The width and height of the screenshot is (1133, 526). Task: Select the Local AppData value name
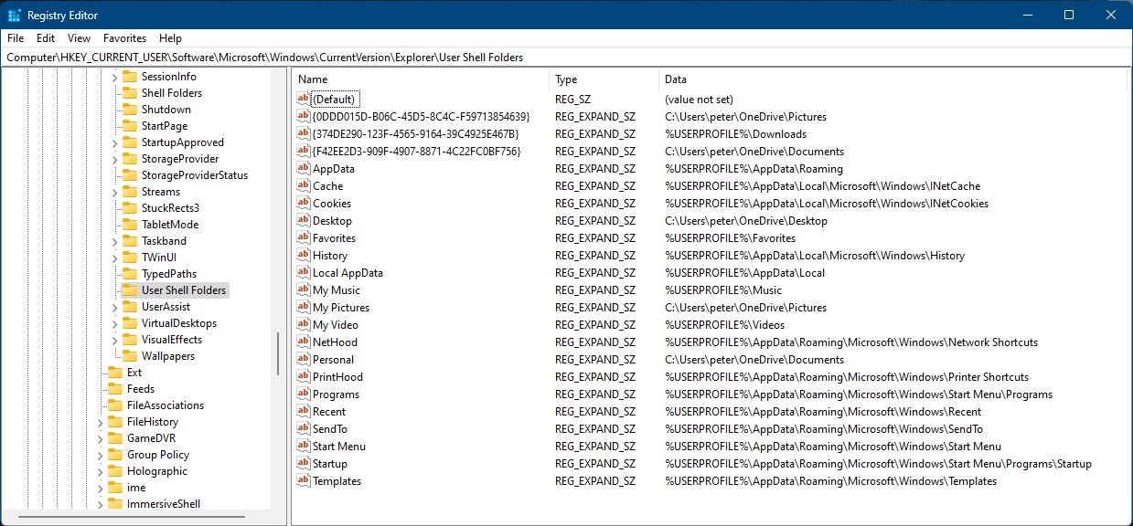tap(347, 272)
